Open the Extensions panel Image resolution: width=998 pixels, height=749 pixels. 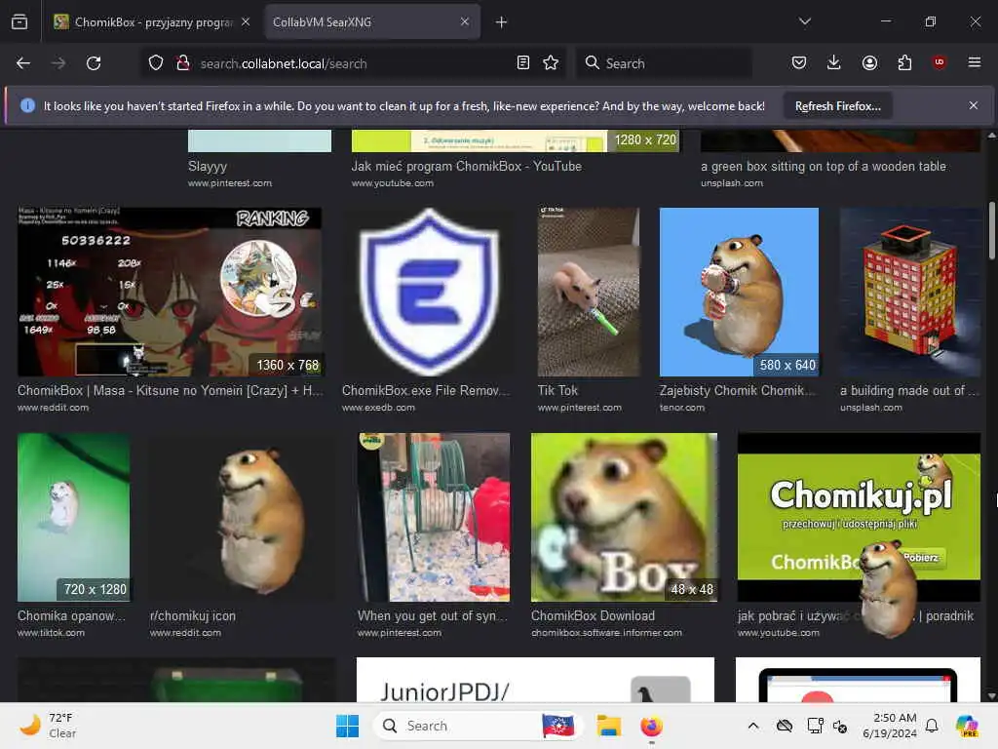[904, 62]
